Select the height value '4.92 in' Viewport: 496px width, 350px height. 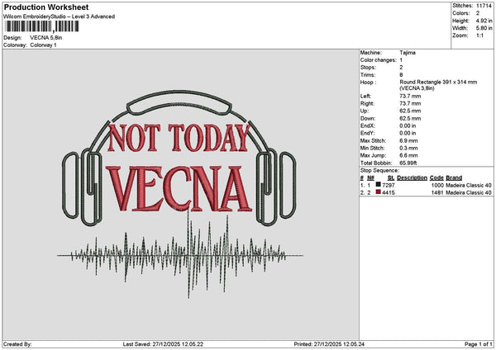click(484, 21)
